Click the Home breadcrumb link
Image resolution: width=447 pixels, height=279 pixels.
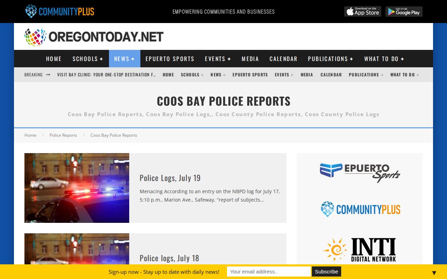click(30, 135)
